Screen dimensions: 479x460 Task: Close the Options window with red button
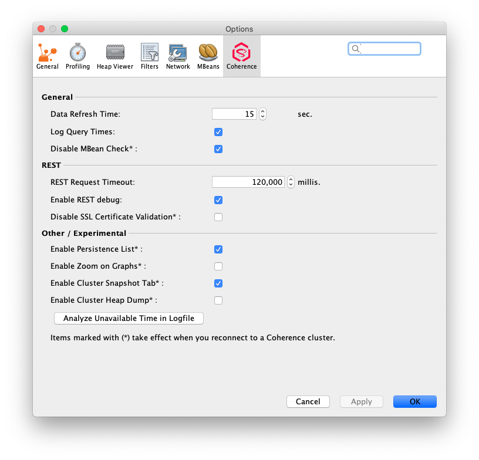click(x=41, y=29)
